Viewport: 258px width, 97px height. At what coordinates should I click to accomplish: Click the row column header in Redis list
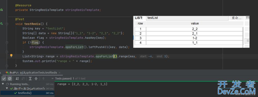point(140,24)
